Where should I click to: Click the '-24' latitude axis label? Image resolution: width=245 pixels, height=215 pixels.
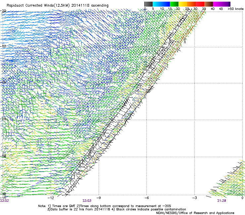click(3, 82)
